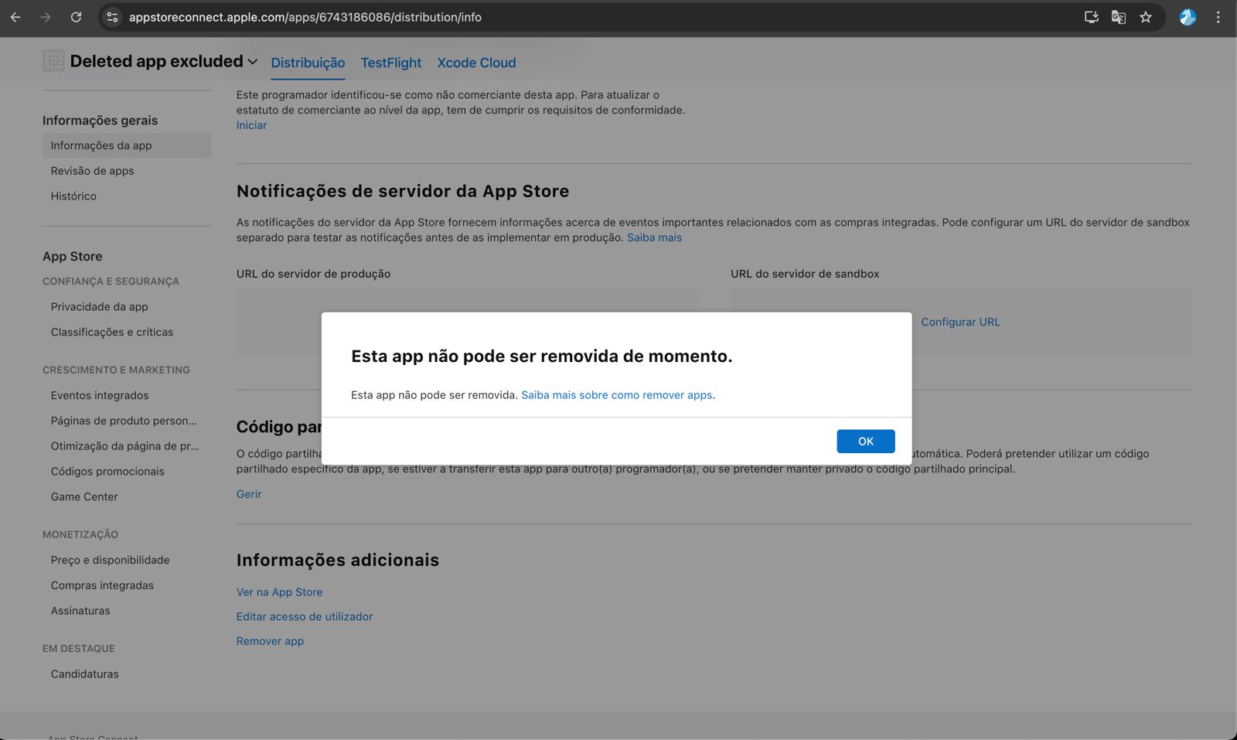This screenshot has width=1237, height=740.
Task: Expand the Deleted app excluded dropdown
Action: click(x=252, y=62)
